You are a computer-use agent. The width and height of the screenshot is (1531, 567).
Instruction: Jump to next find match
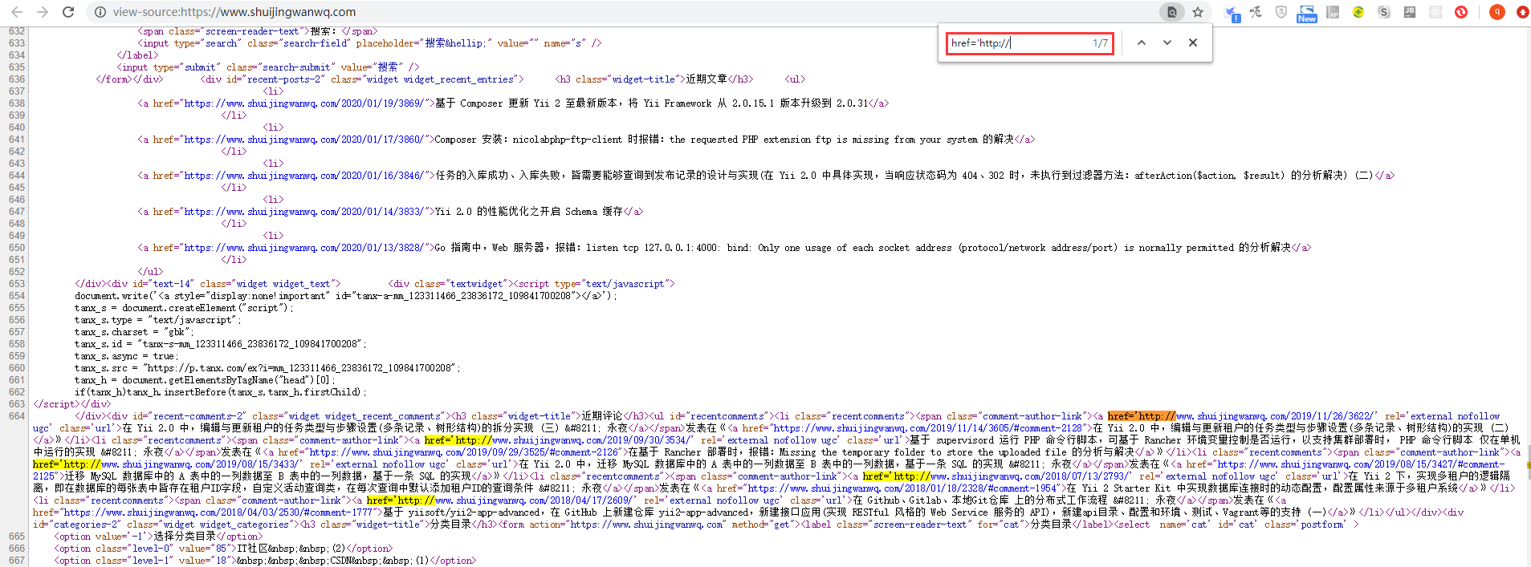click(1167, 43)
